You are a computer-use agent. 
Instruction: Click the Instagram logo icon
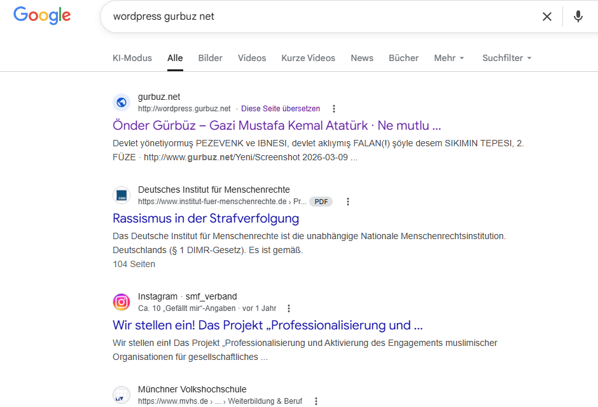pos(122,302)
